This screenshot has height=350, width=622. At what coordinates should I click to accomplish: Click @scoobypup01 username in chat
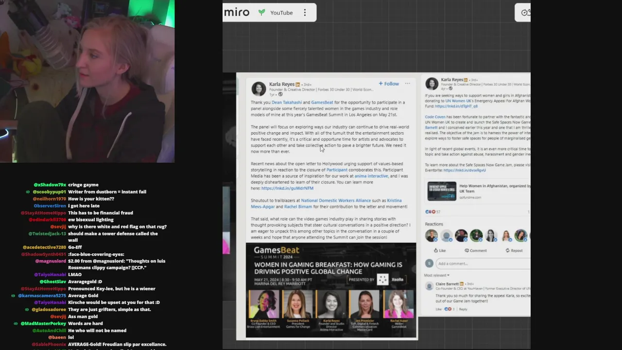[x=49, y=192]
